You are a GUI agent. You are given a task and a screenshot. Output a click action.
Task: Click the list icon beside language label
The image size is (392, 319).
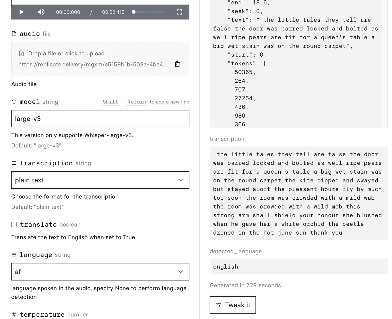click(x=14, y=254)
